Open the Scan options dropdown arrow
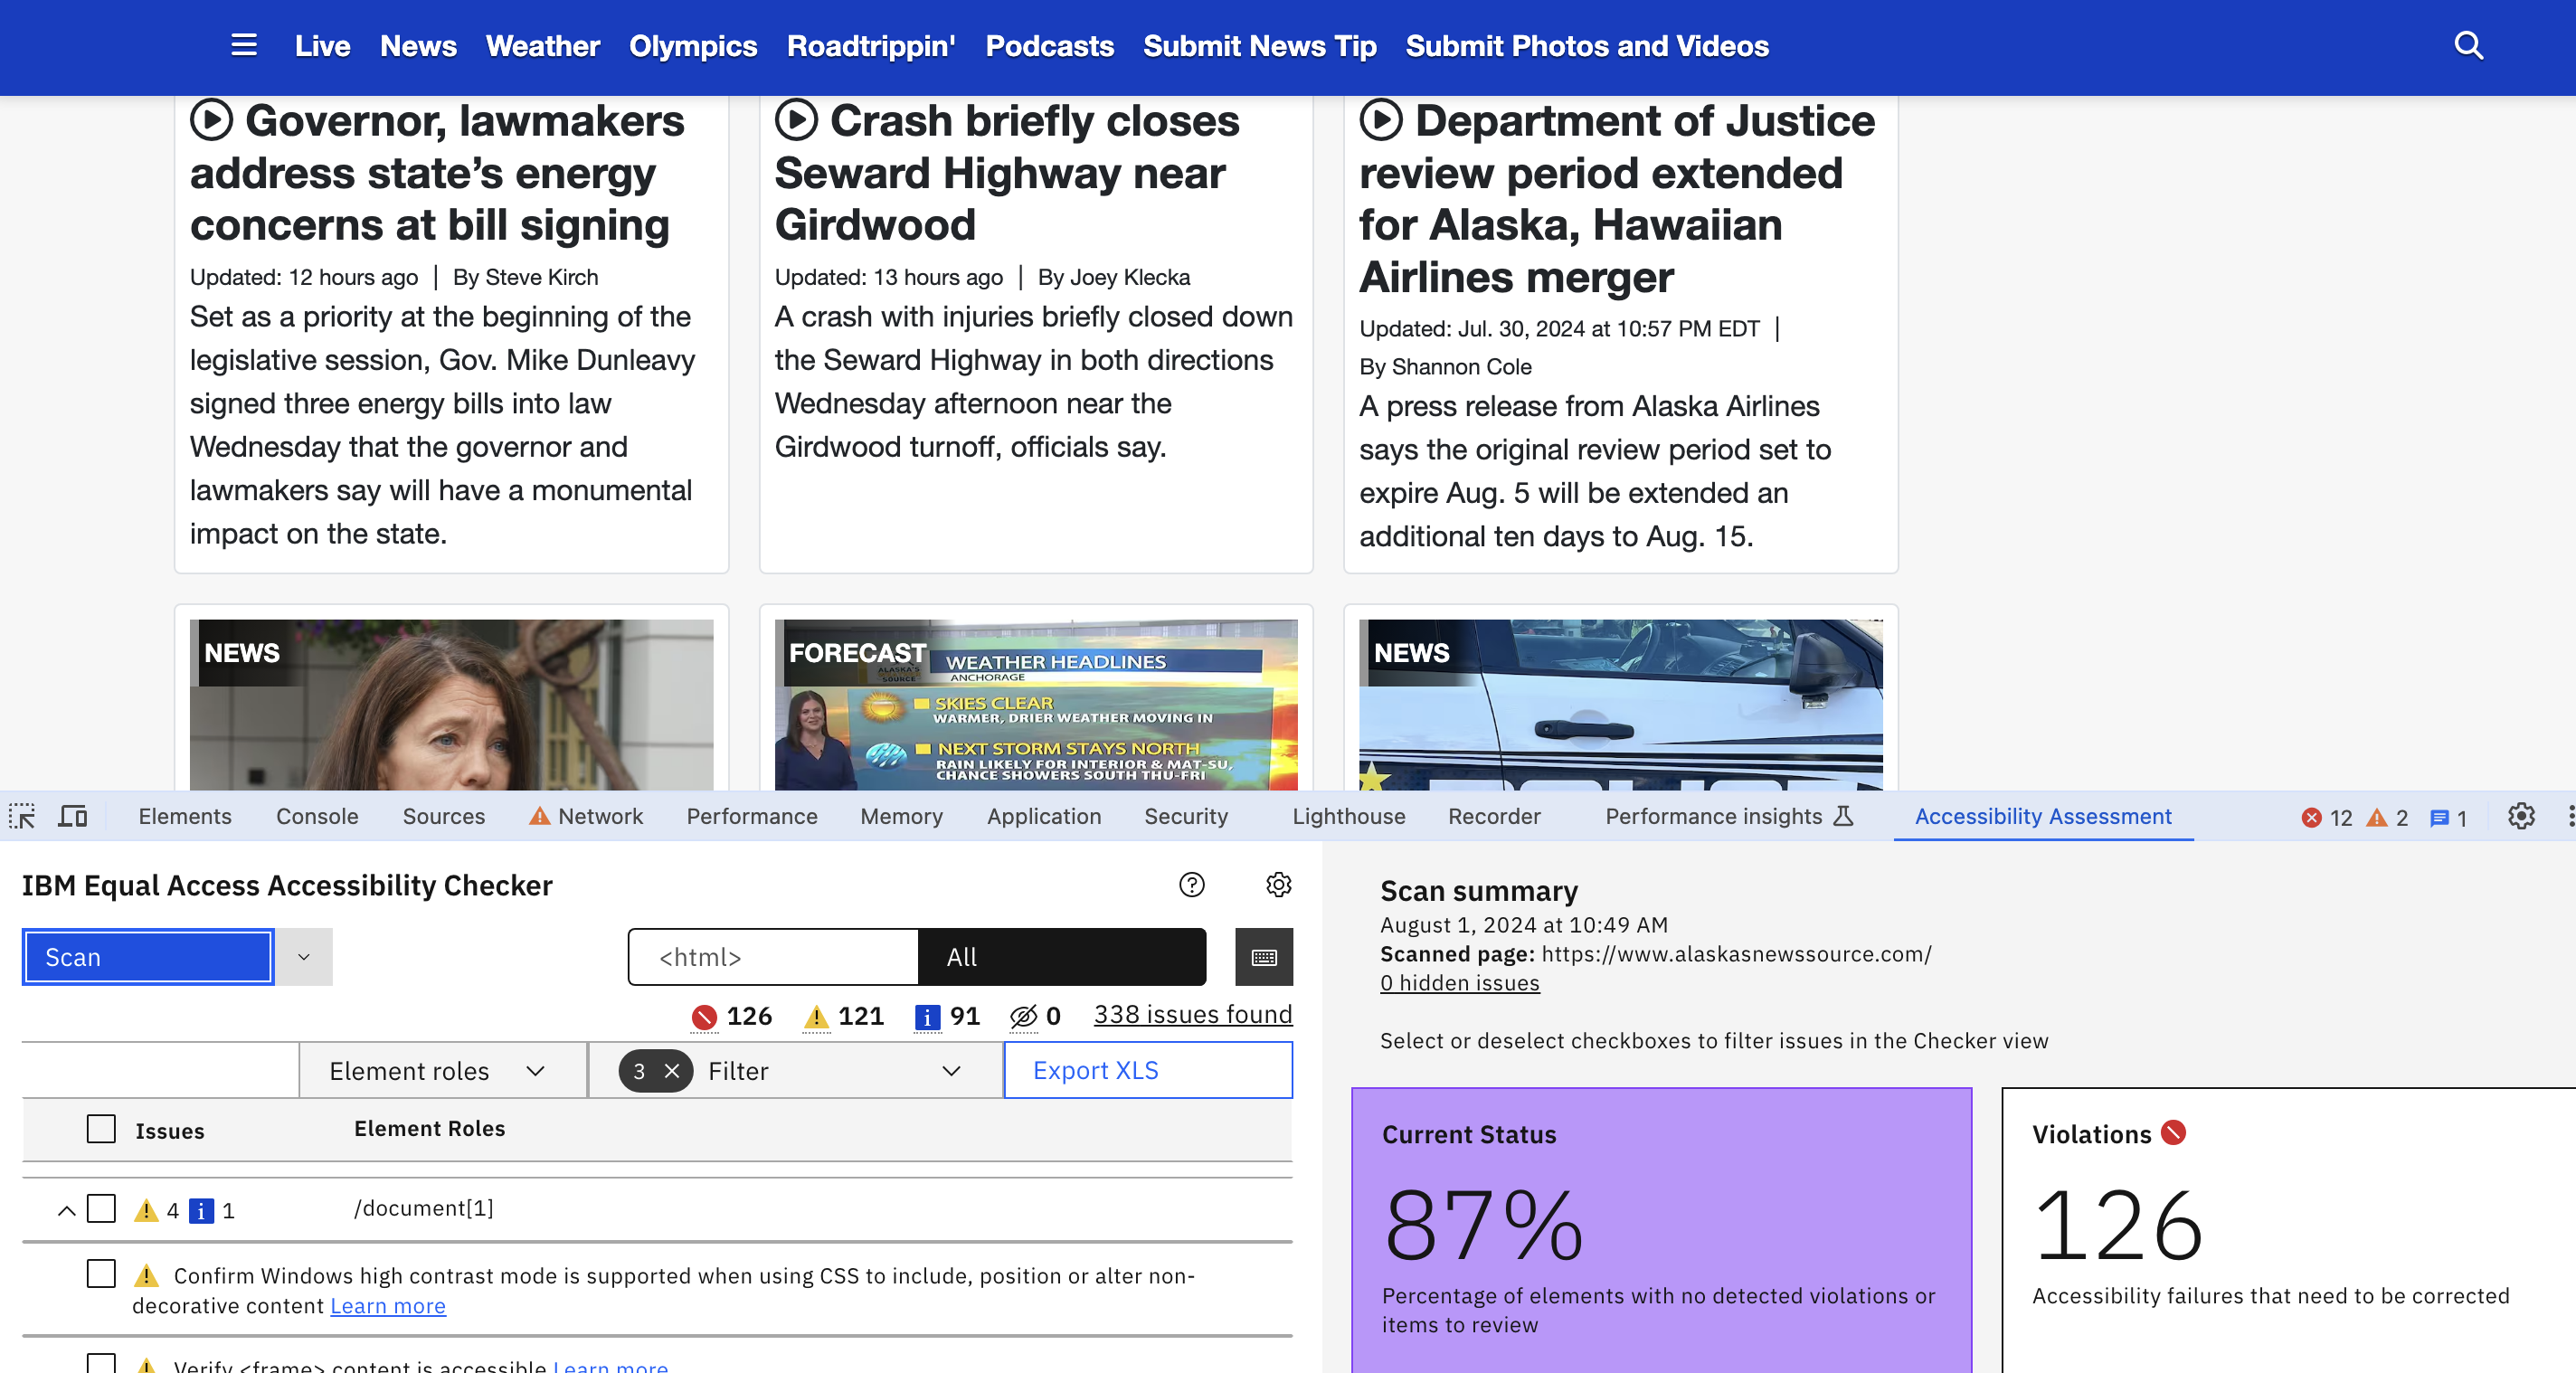 pyautogui.click(x=304, y=957)
